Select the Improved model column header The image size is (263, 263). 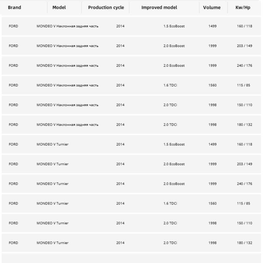coord(159,8)
